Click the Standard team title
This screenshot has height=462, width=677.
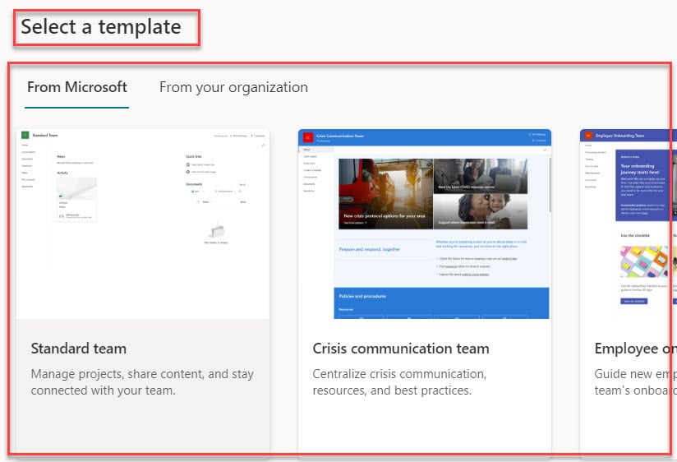(x=79, y=349)
